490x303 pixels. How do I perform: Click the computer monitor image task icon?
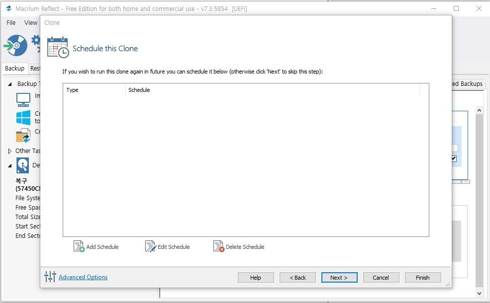[x=23, y=100]
